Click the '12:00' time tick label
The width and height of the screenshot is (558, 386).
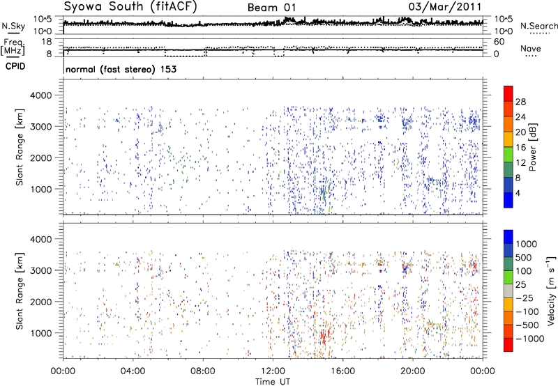(273, 371)
